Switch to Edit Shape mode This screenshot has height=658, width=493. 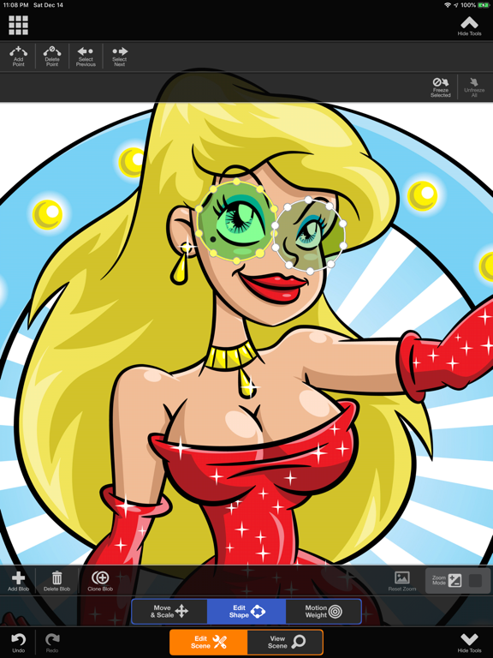[x=246, y=612]
